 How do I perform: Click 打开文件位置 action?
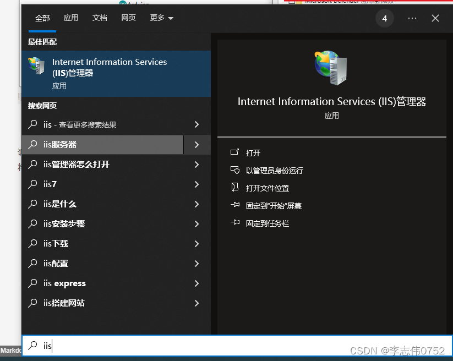tap(268, 188)
